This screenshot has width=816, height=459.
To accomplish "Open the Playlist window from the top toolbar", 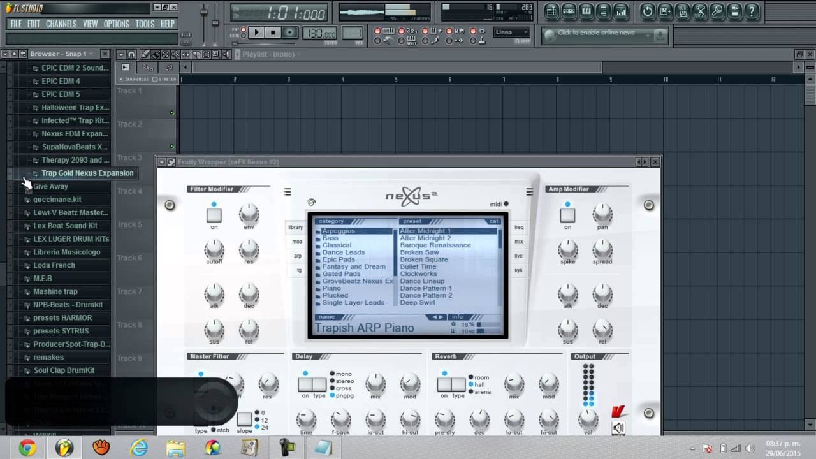I will (x=551, y=11).
